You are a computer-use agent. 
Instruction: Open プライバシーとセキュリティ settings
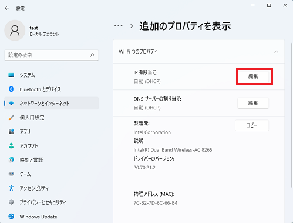coord(52,202)
